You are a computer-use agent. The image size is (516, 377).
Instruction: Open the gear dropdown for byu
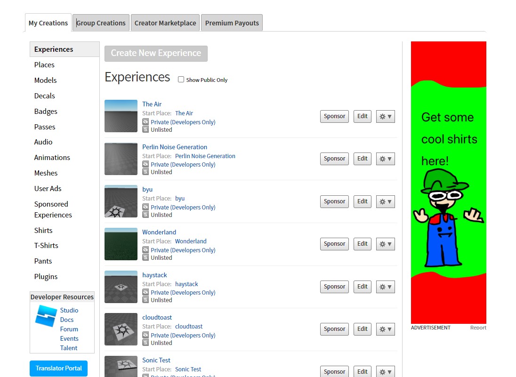point(386,201)
